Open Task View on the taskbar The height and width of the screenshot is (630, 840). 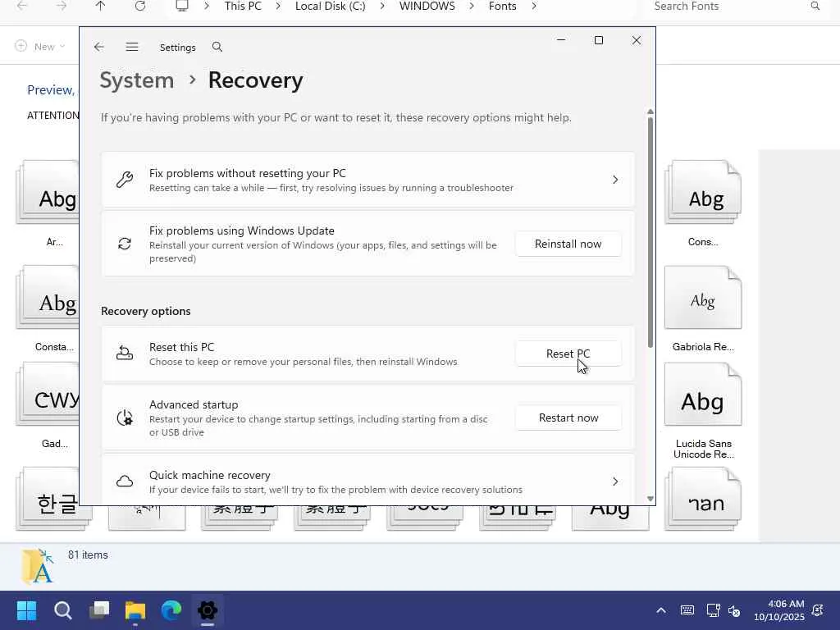tap(99, 610)
